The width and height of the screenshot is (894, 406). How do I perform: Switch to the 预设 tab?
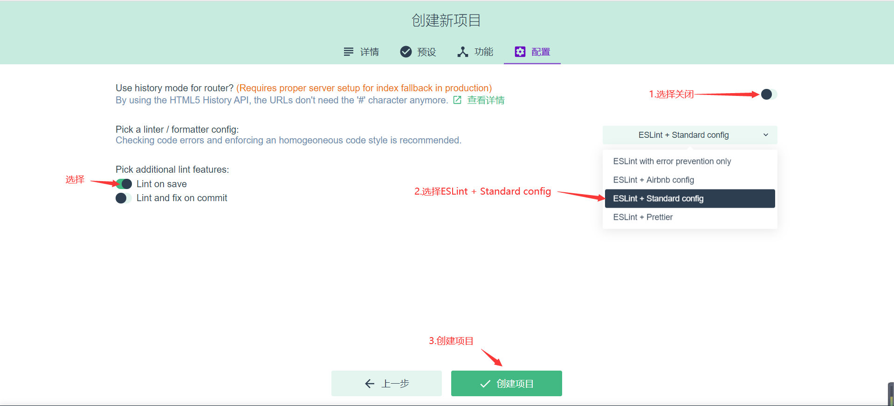[x=418, y=52]
